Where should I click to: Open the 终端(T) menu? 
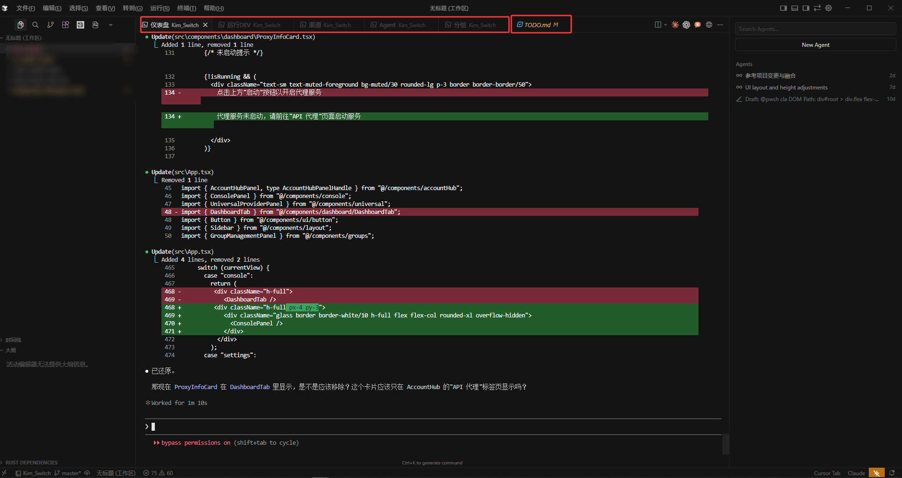click(x=187, y=8)
